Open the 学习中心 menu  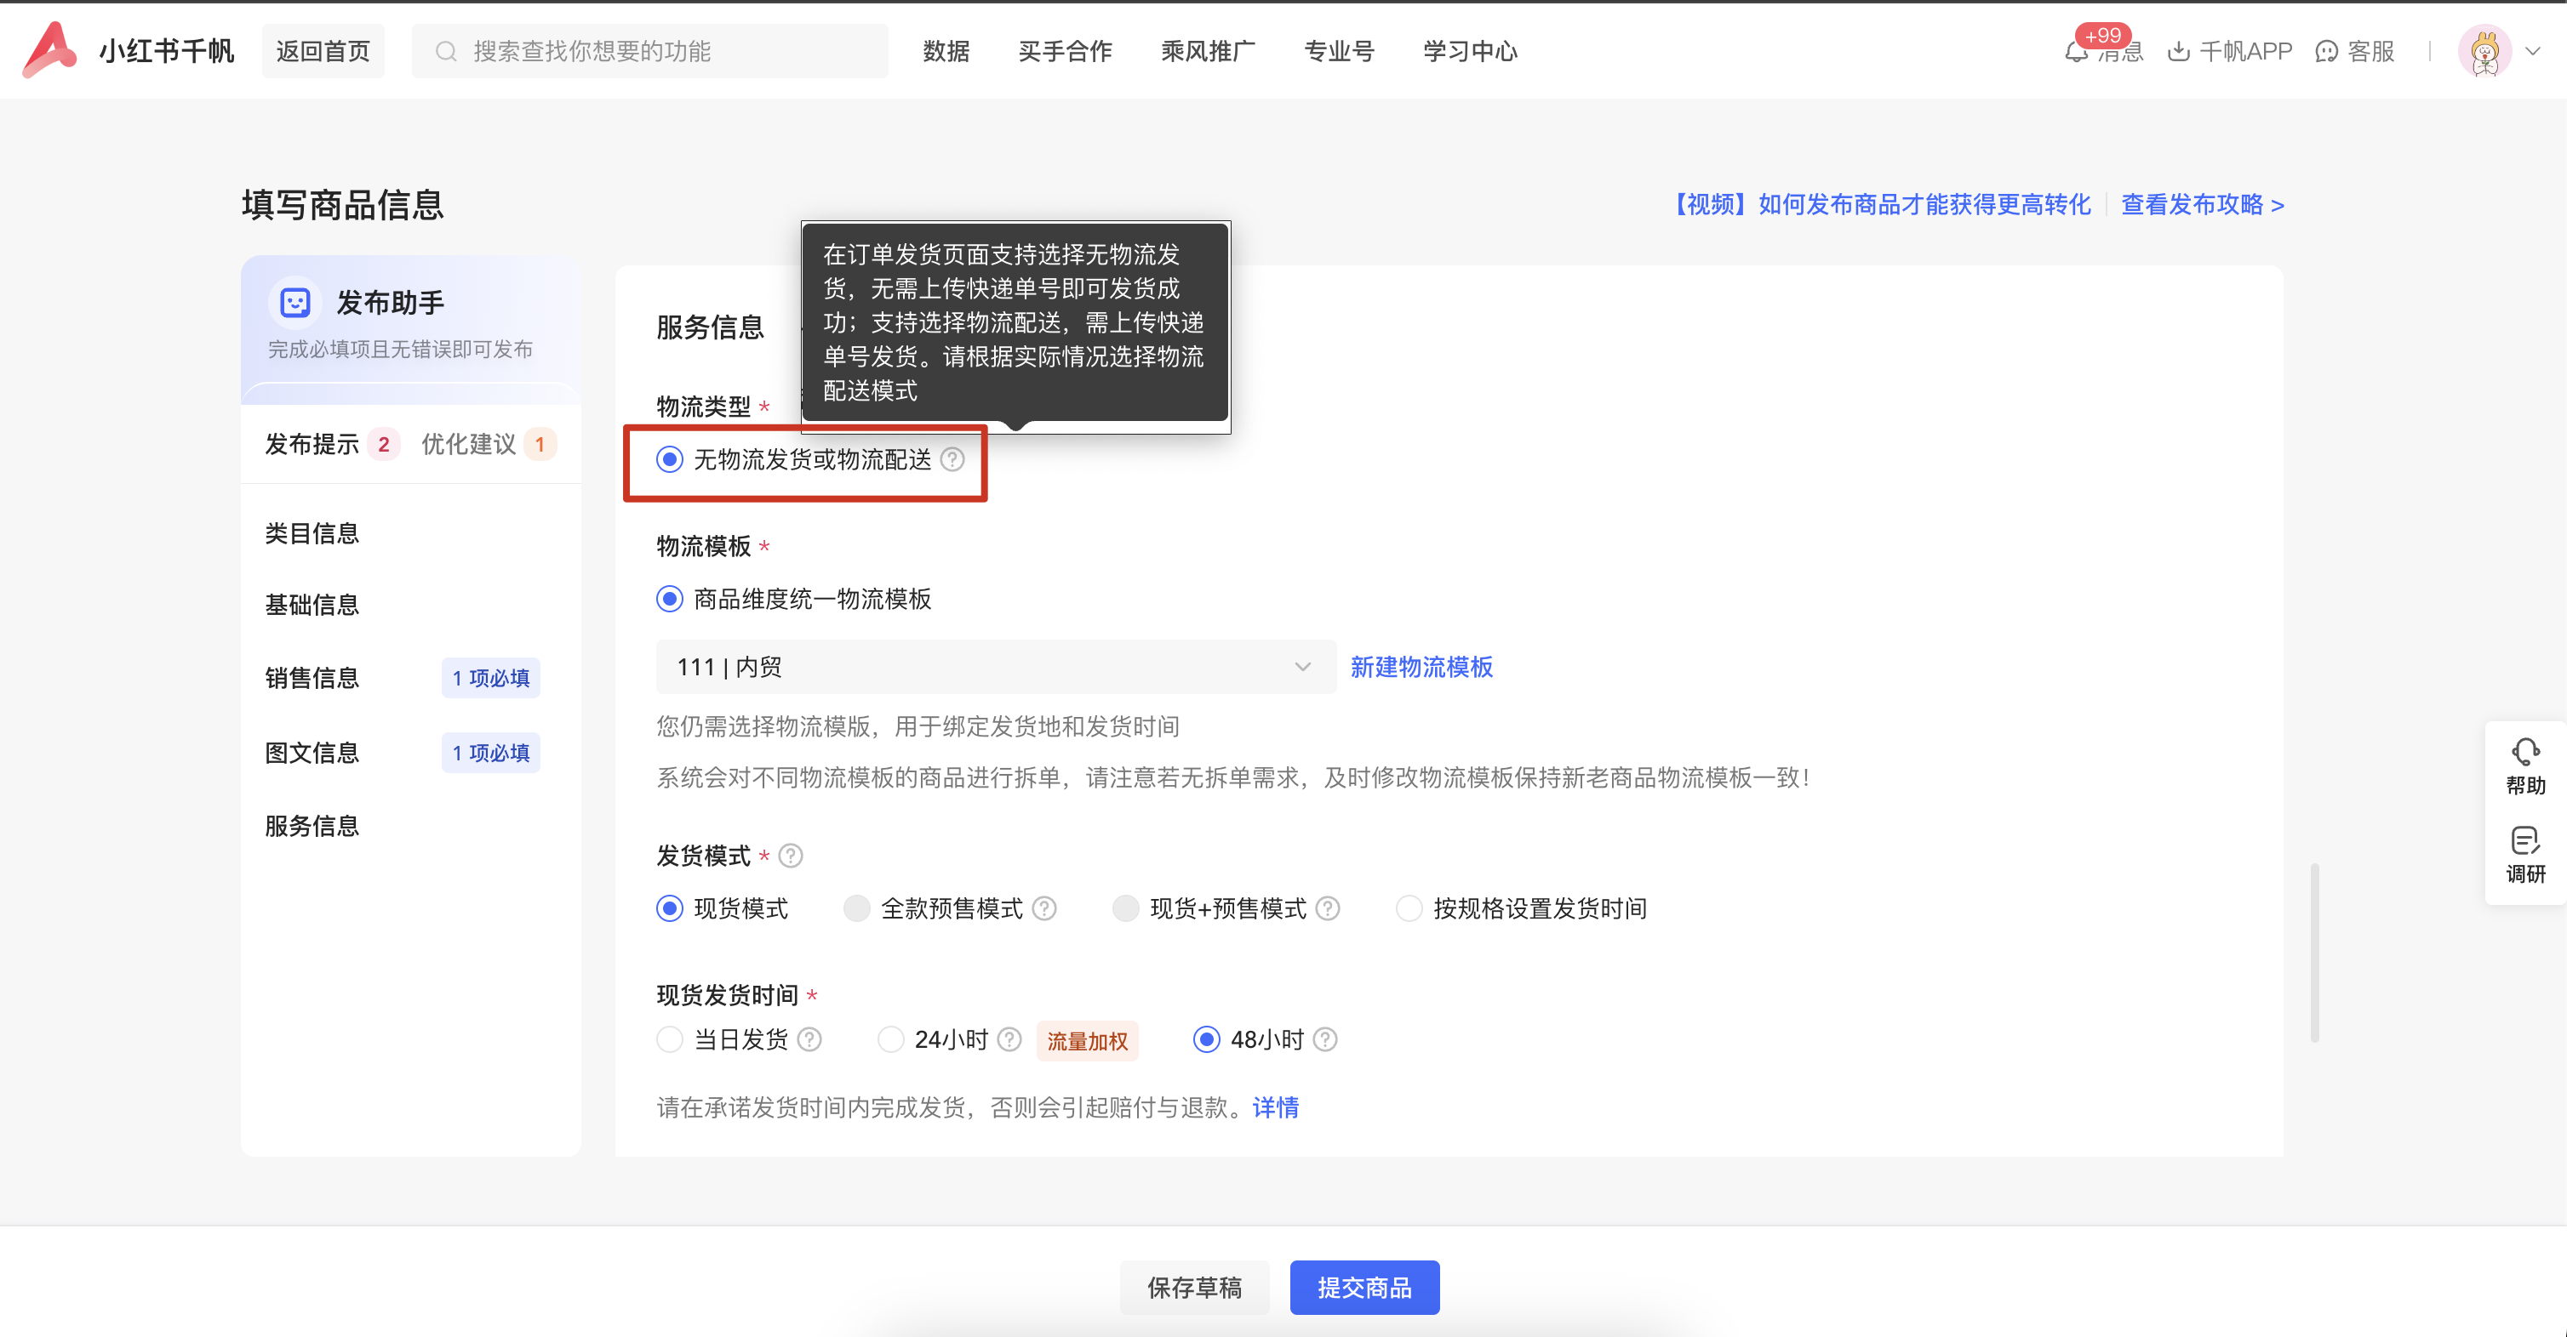pos(1470,51)
